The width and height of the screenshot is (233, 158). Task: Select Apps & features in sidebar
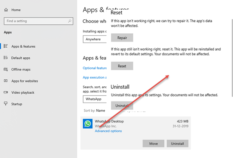tap(23, 46)
